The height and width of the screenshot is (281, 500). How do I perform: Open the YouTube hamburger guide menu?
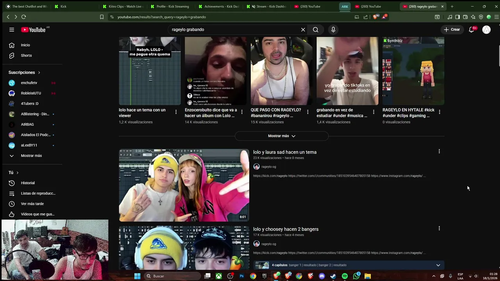point(12,30)
